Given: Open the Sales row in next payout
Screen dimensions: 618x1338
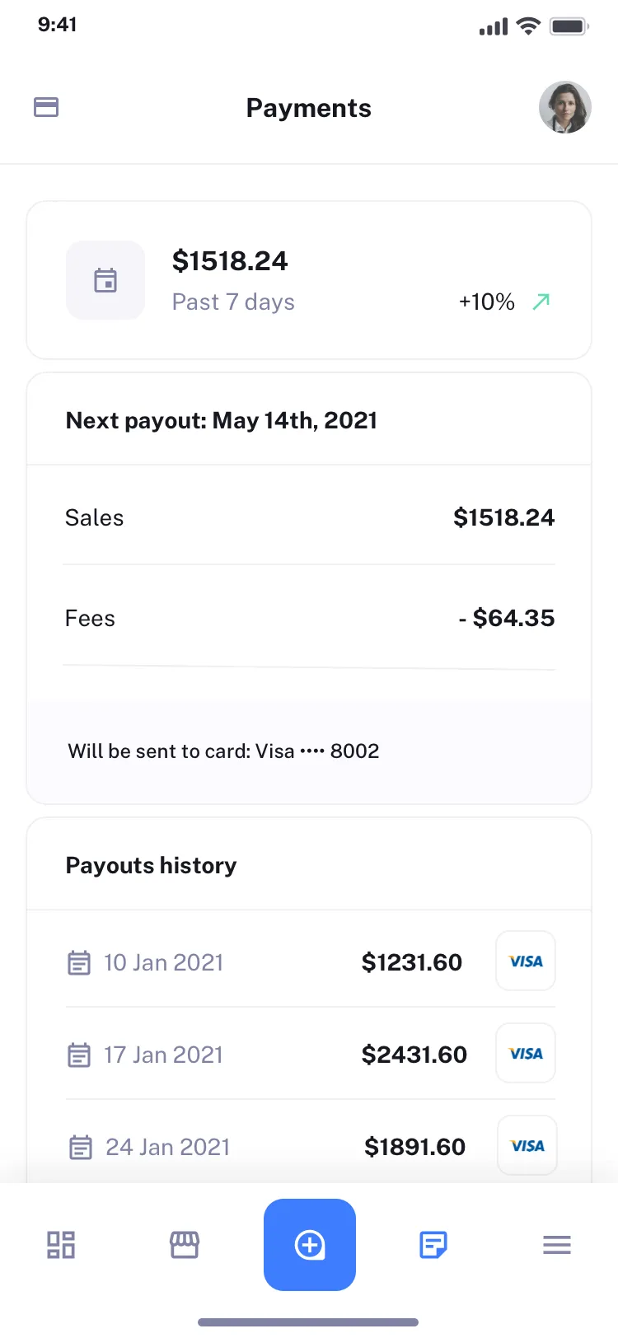Looking at the screenshot, I should [309, 517].
